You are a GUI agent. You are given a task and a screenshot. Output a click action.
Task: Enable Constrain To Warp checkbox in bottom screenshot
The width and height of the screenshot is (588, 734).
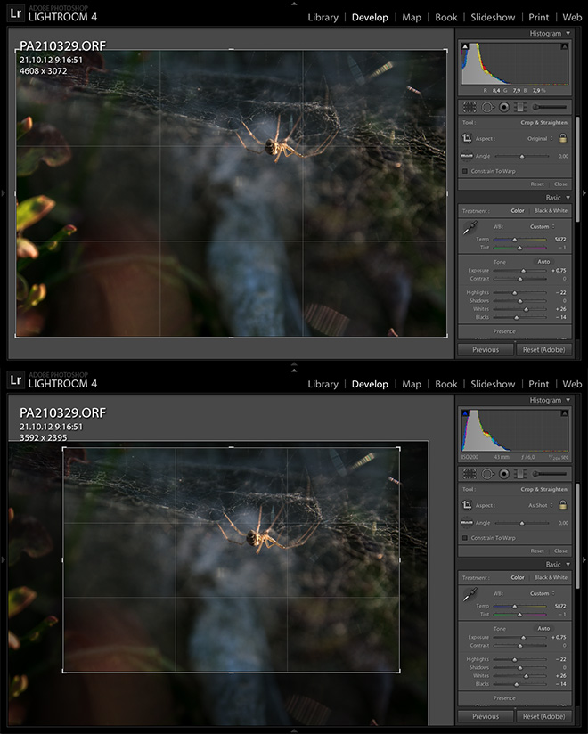coord(465,538)
